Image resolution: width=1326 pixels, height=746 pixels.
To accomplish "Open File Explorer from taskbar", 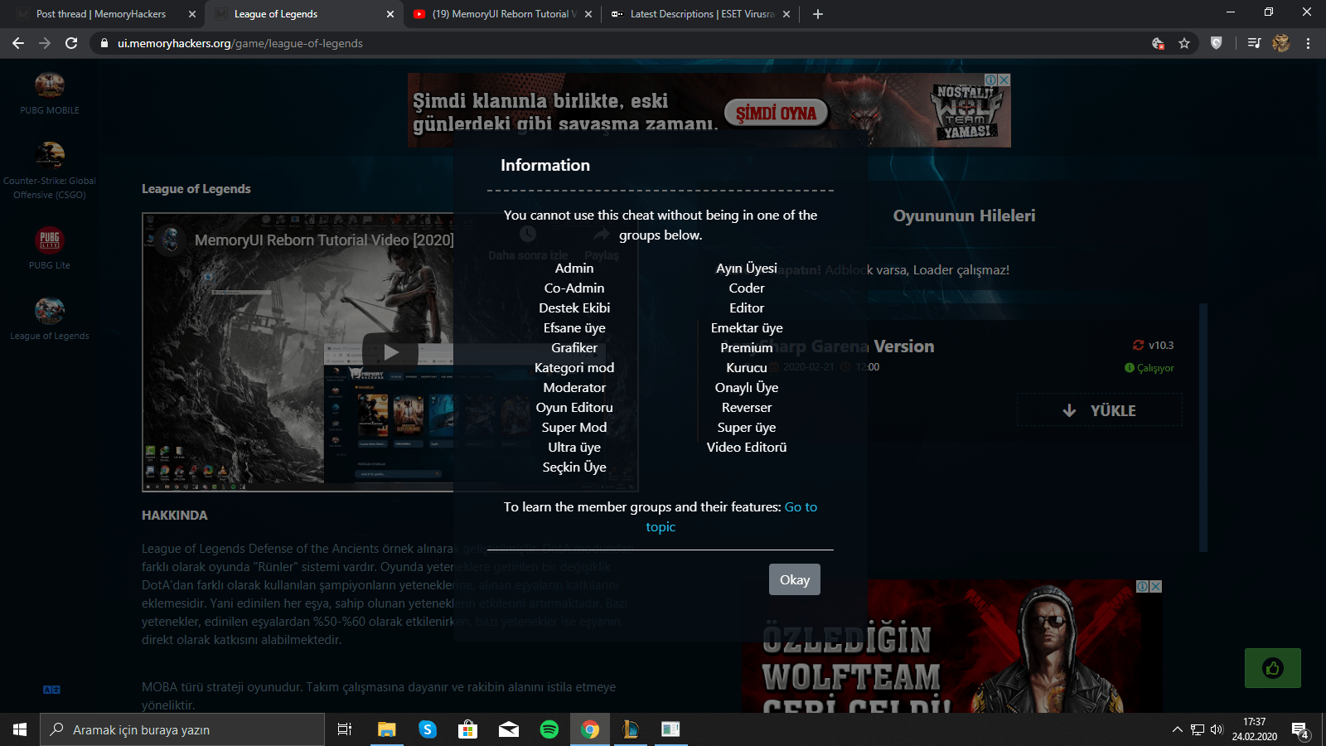I will coord(386,729).
